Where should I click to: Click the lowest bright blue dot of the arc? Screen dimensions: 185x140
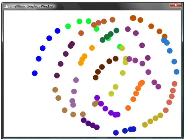point(35,73)
